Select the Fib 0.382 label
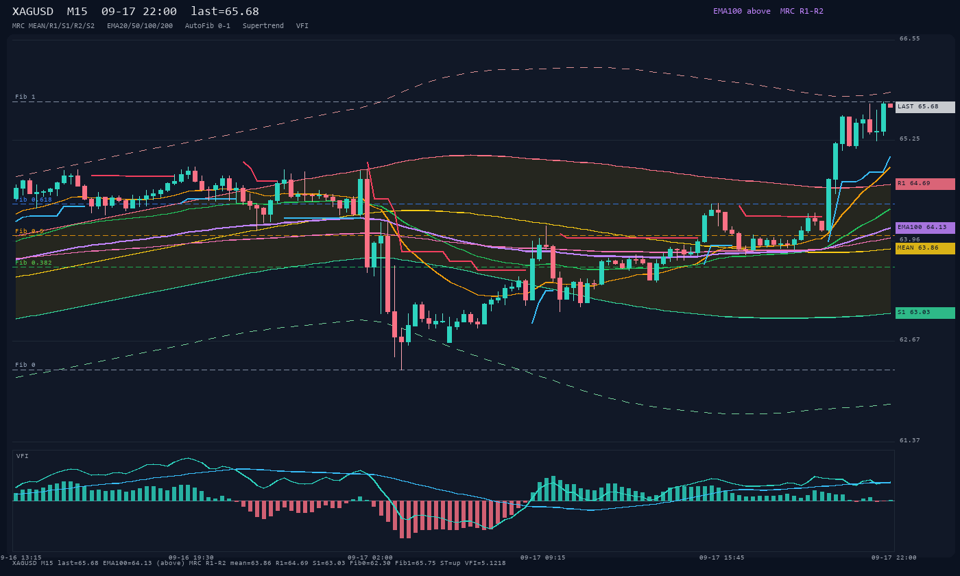This screenshot has width=960, height=576. tap(34, 263)
